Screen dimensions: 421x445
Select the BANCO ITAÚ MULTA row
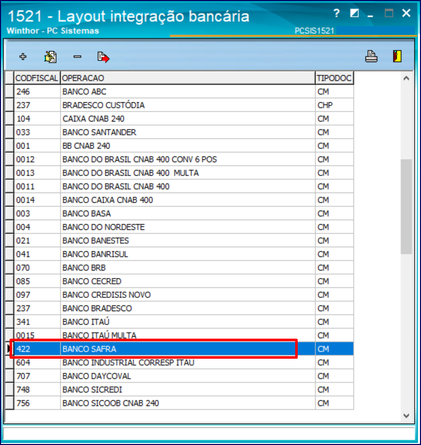pos(184,336)
